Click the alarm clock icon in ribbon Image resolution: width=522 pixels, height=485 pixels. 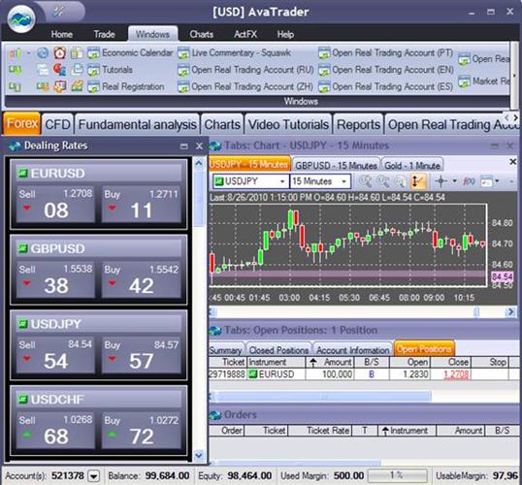[x=60, y=53]
